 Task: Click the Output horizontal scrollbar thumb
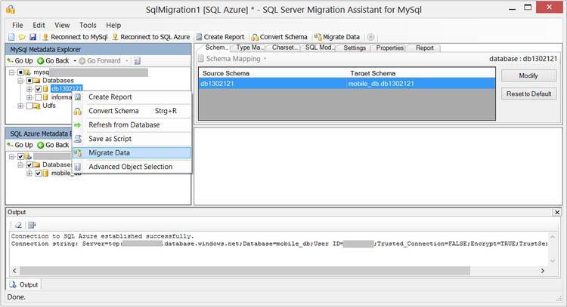tap(245, 271)
